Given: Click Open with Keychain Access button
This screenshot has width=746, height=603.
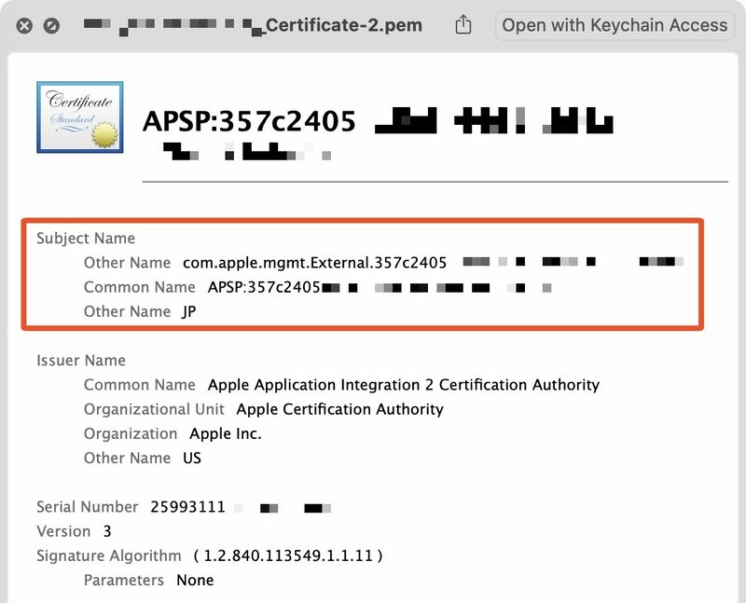Looking at the screenshot, I should click(614, 25).
